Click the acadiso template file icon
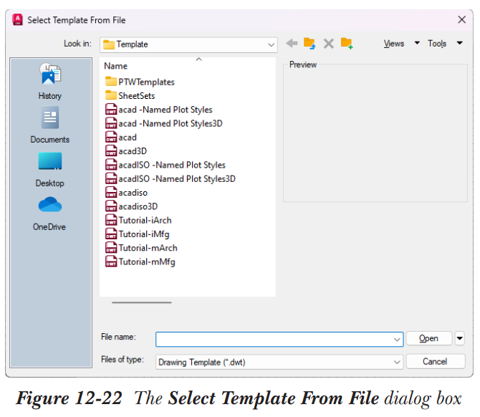Screen dimensions: 480x417 111,193
